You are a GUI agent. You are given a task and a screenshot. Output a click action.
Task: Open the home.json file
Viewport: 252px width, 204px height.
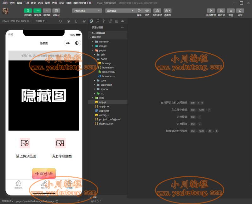[x=108, y=67]
